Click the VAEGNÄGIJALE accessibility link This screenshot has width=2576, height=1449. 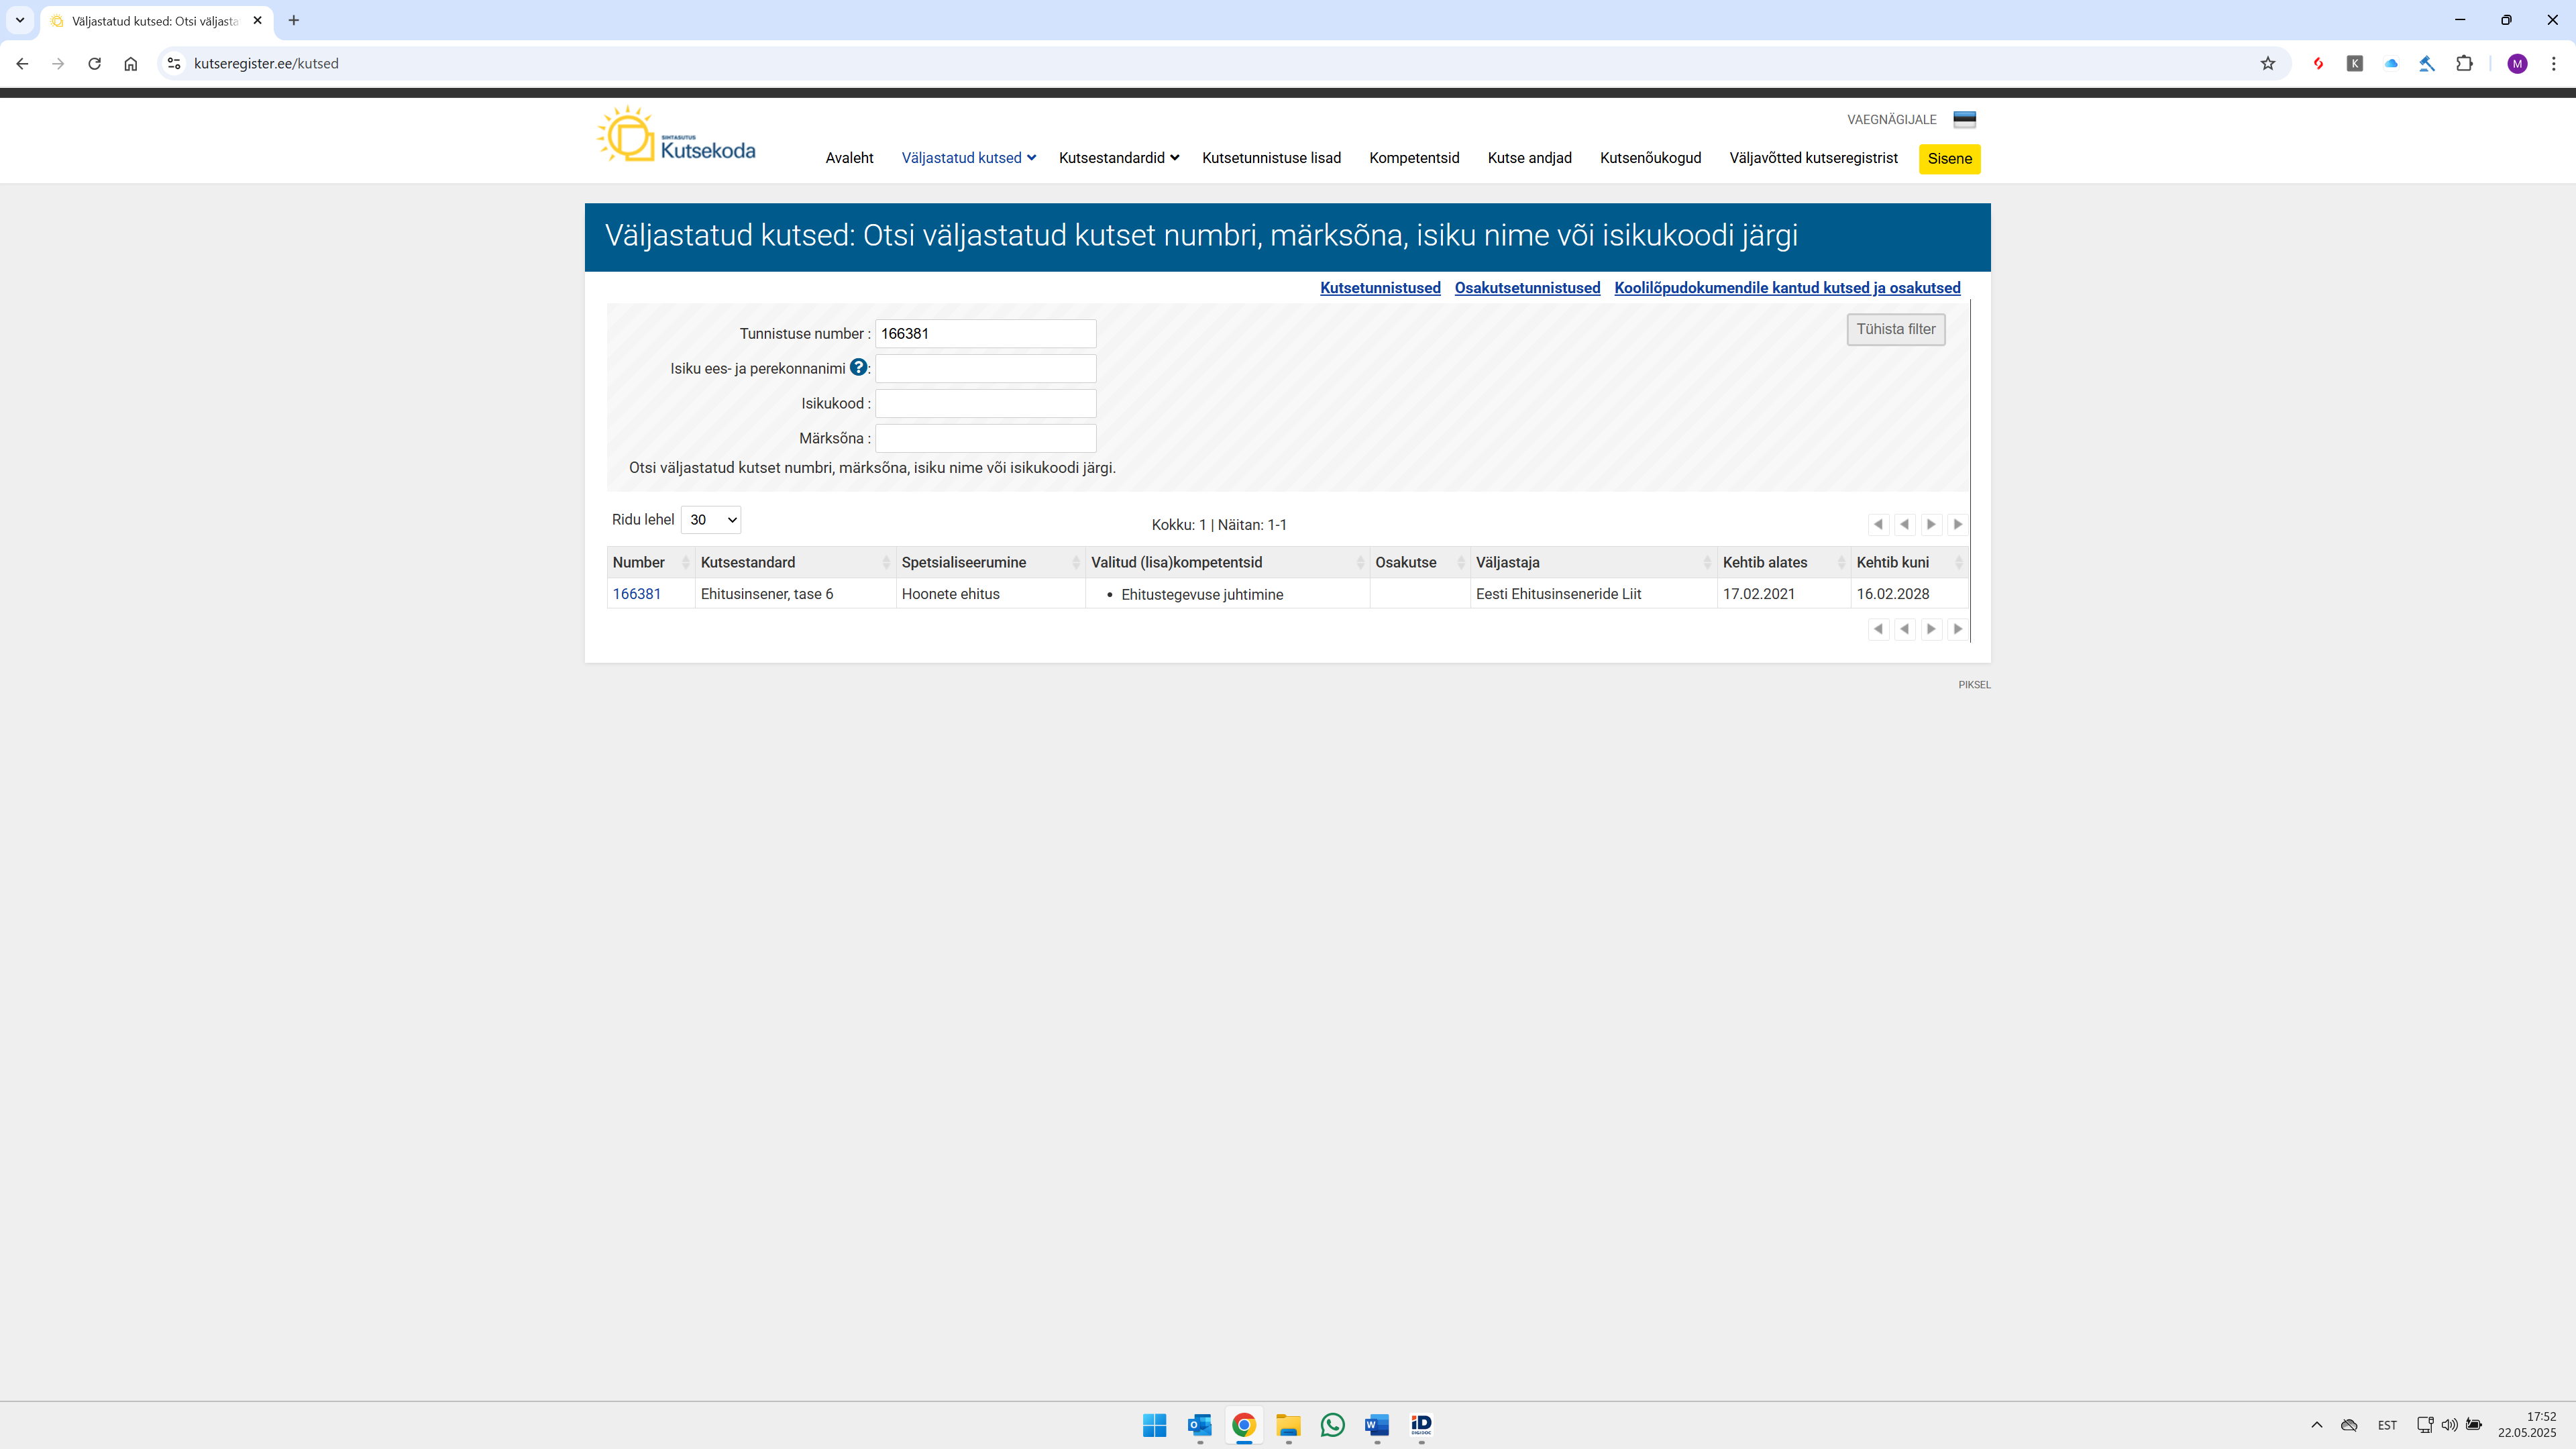coord(1891,120)
